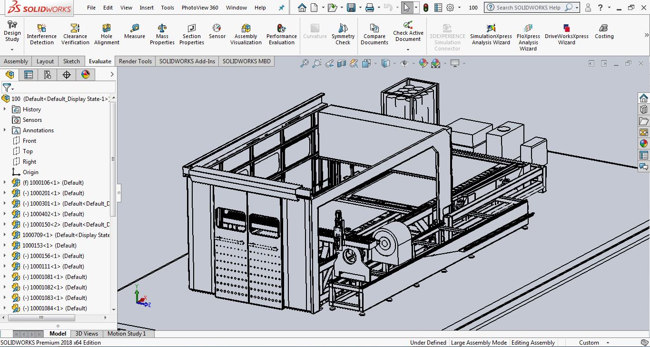Expand the History tree node
The image size is (650, 347).
click(x=5, y=109)
